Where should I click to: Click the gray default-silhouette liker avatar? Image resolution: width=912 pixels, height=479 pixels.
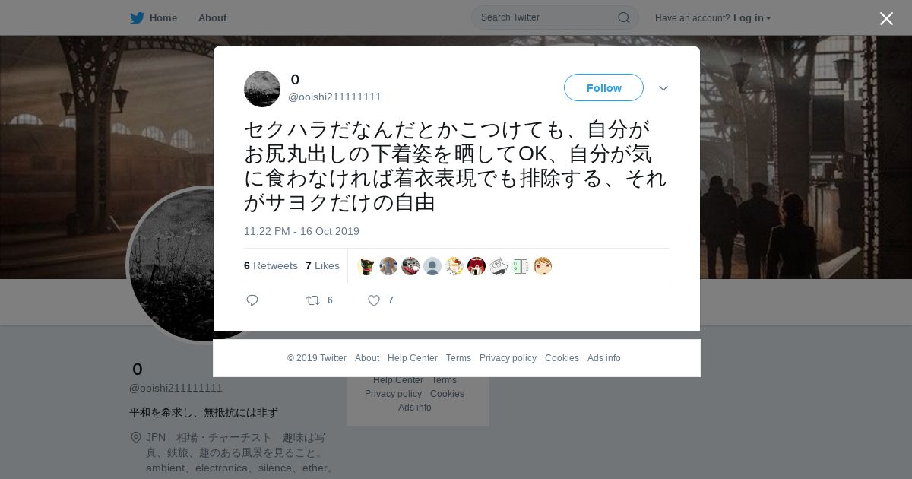[432, 266]
